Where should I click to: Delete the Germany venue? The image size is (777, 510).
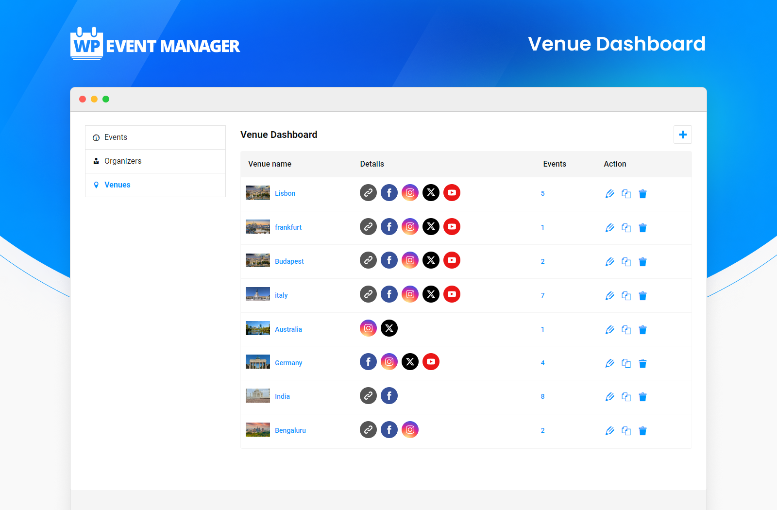coord(642,363)
